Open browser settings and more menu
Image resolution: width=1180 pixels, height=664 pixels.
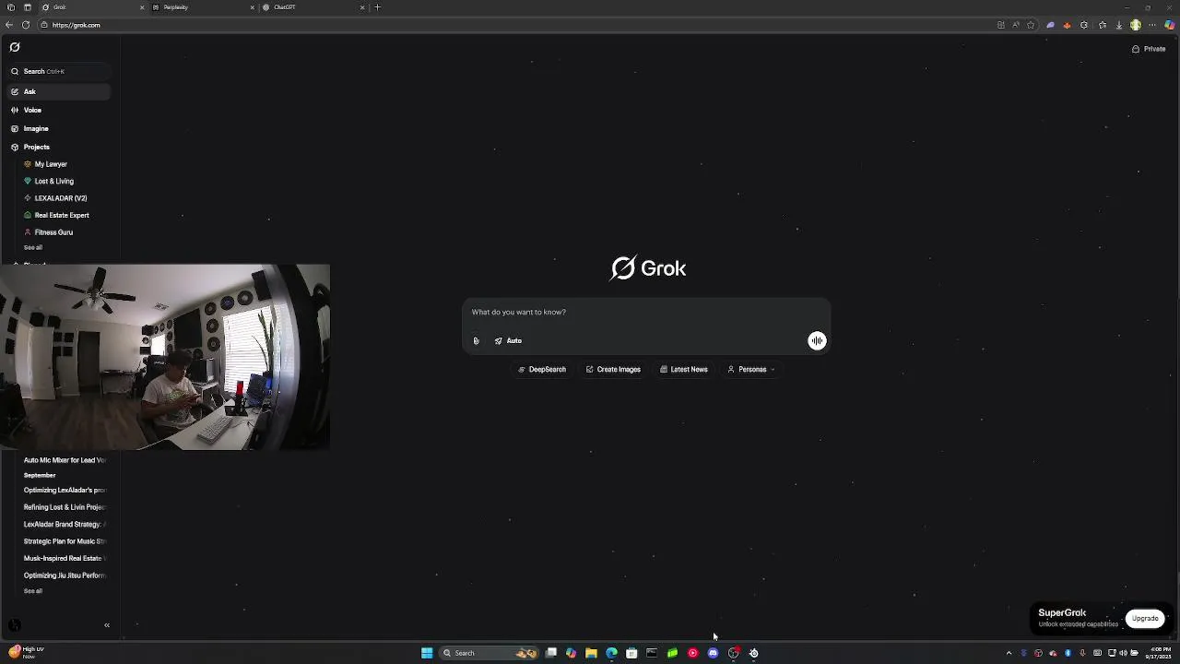coord(1152,25)
